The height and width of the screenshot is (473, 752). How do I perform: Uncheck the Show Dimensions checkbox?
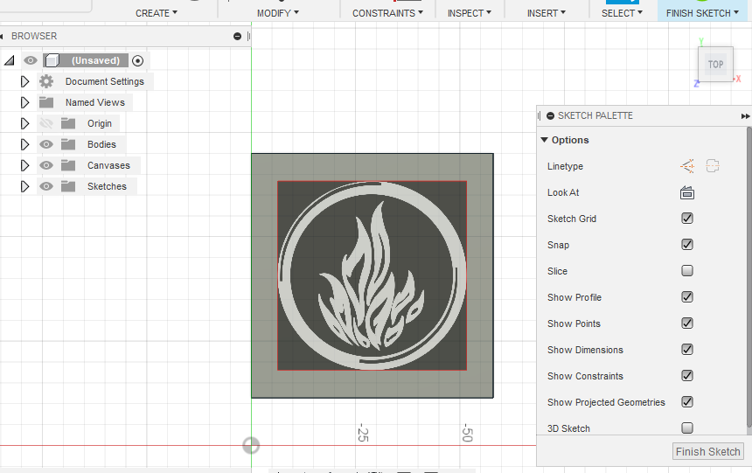click(x=687, y=350)
